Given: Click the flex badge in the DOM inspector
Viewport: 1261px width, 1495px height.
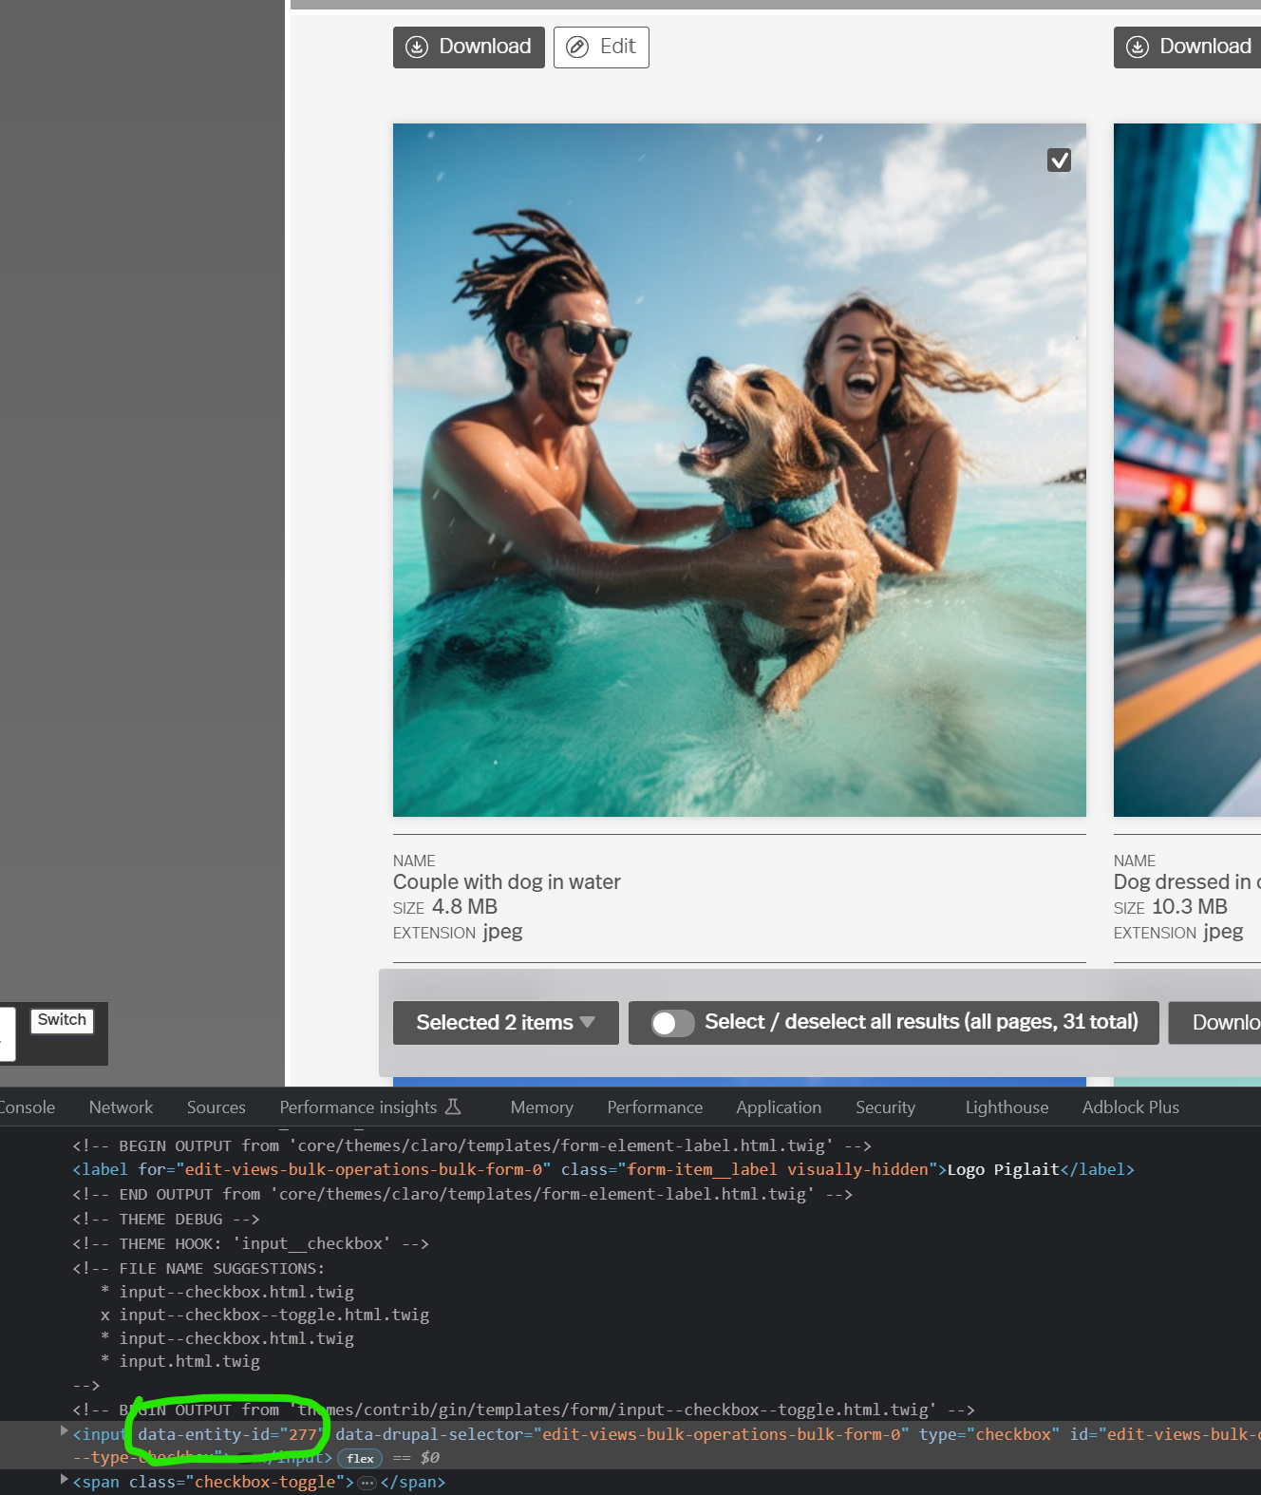Looking at the screenshot, I should [x=360, y=1458].
